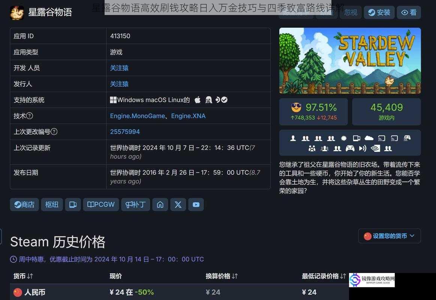Open the device compatibility icon button beside 枢纽

pyautogui.click(x=73, y=205)
